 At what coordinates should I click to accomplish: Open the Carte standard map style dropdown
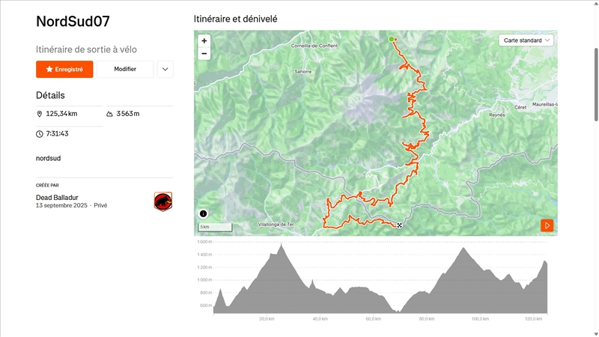[526, 40]
